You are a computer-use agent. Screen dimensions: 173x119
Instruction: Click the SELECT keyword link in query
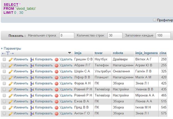point(11,5)
